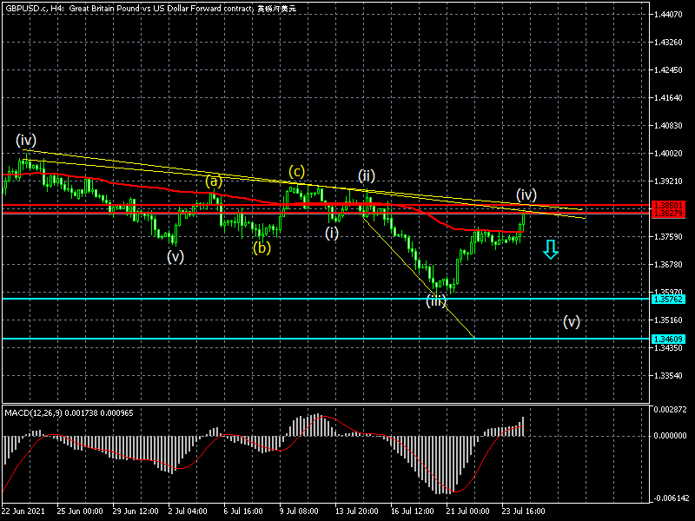Screen dimensions: 695x521
Task: Click the white (i) wave label
Action: 333,233
